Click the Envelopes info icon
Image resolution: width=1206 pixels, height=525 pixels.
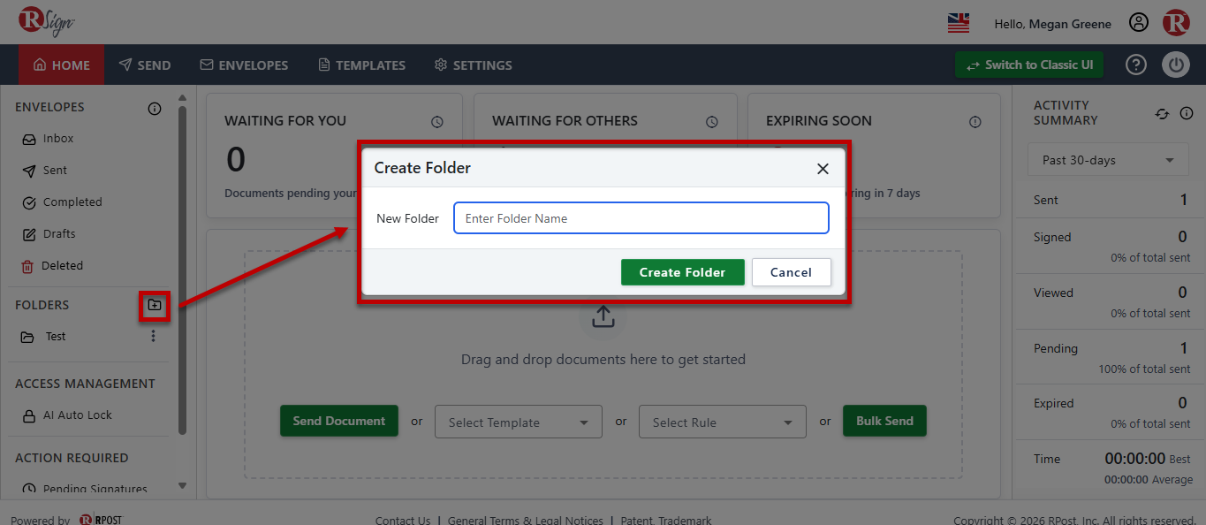click(x=155, y=109)
